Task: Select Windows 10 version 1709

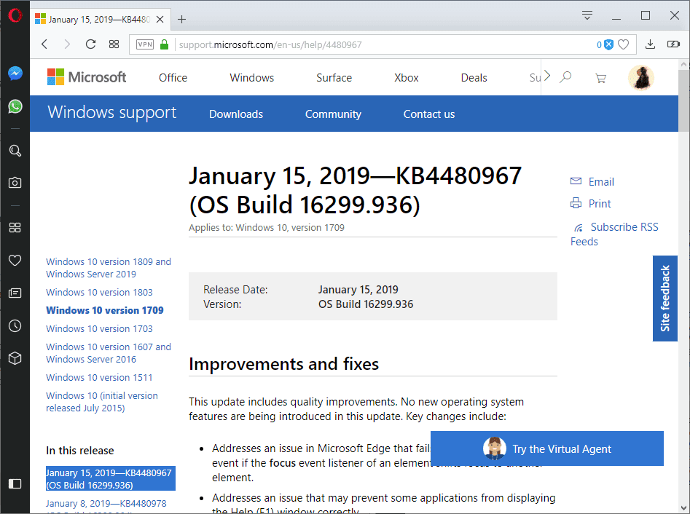Action: (x=105, y=310)
